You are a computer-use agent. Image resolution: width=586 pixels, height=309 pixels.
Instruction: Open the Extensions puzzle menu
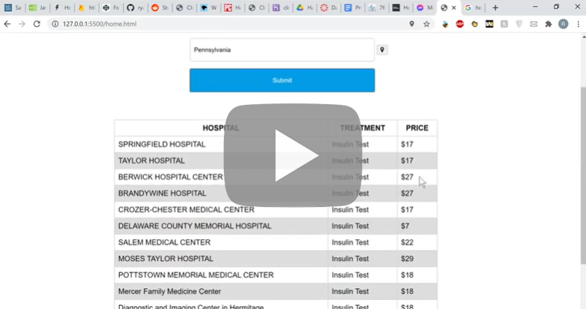click(x=549, y=24)
